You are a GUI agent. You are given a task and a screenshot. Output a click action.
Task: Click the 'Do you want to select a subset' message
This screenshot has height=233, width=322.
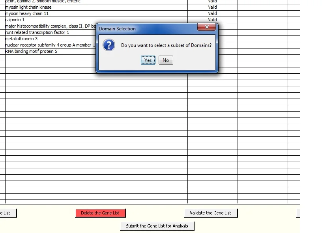pos(166,45)
